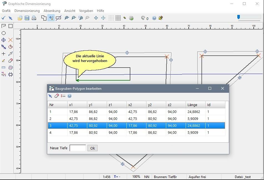The height and width of the screenshot is (180, 264).
Task: Open the Grafik menu
Action: pos(6,11)
